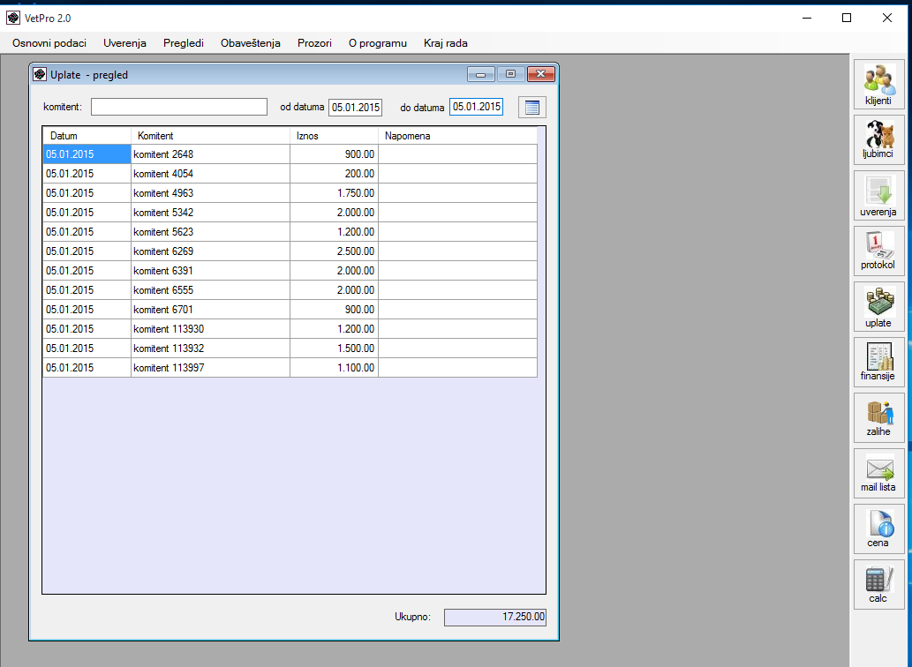Click the ljubimci pets icon
The width and height of the screenshot is (912, 667).
click(x=878, y=140)
